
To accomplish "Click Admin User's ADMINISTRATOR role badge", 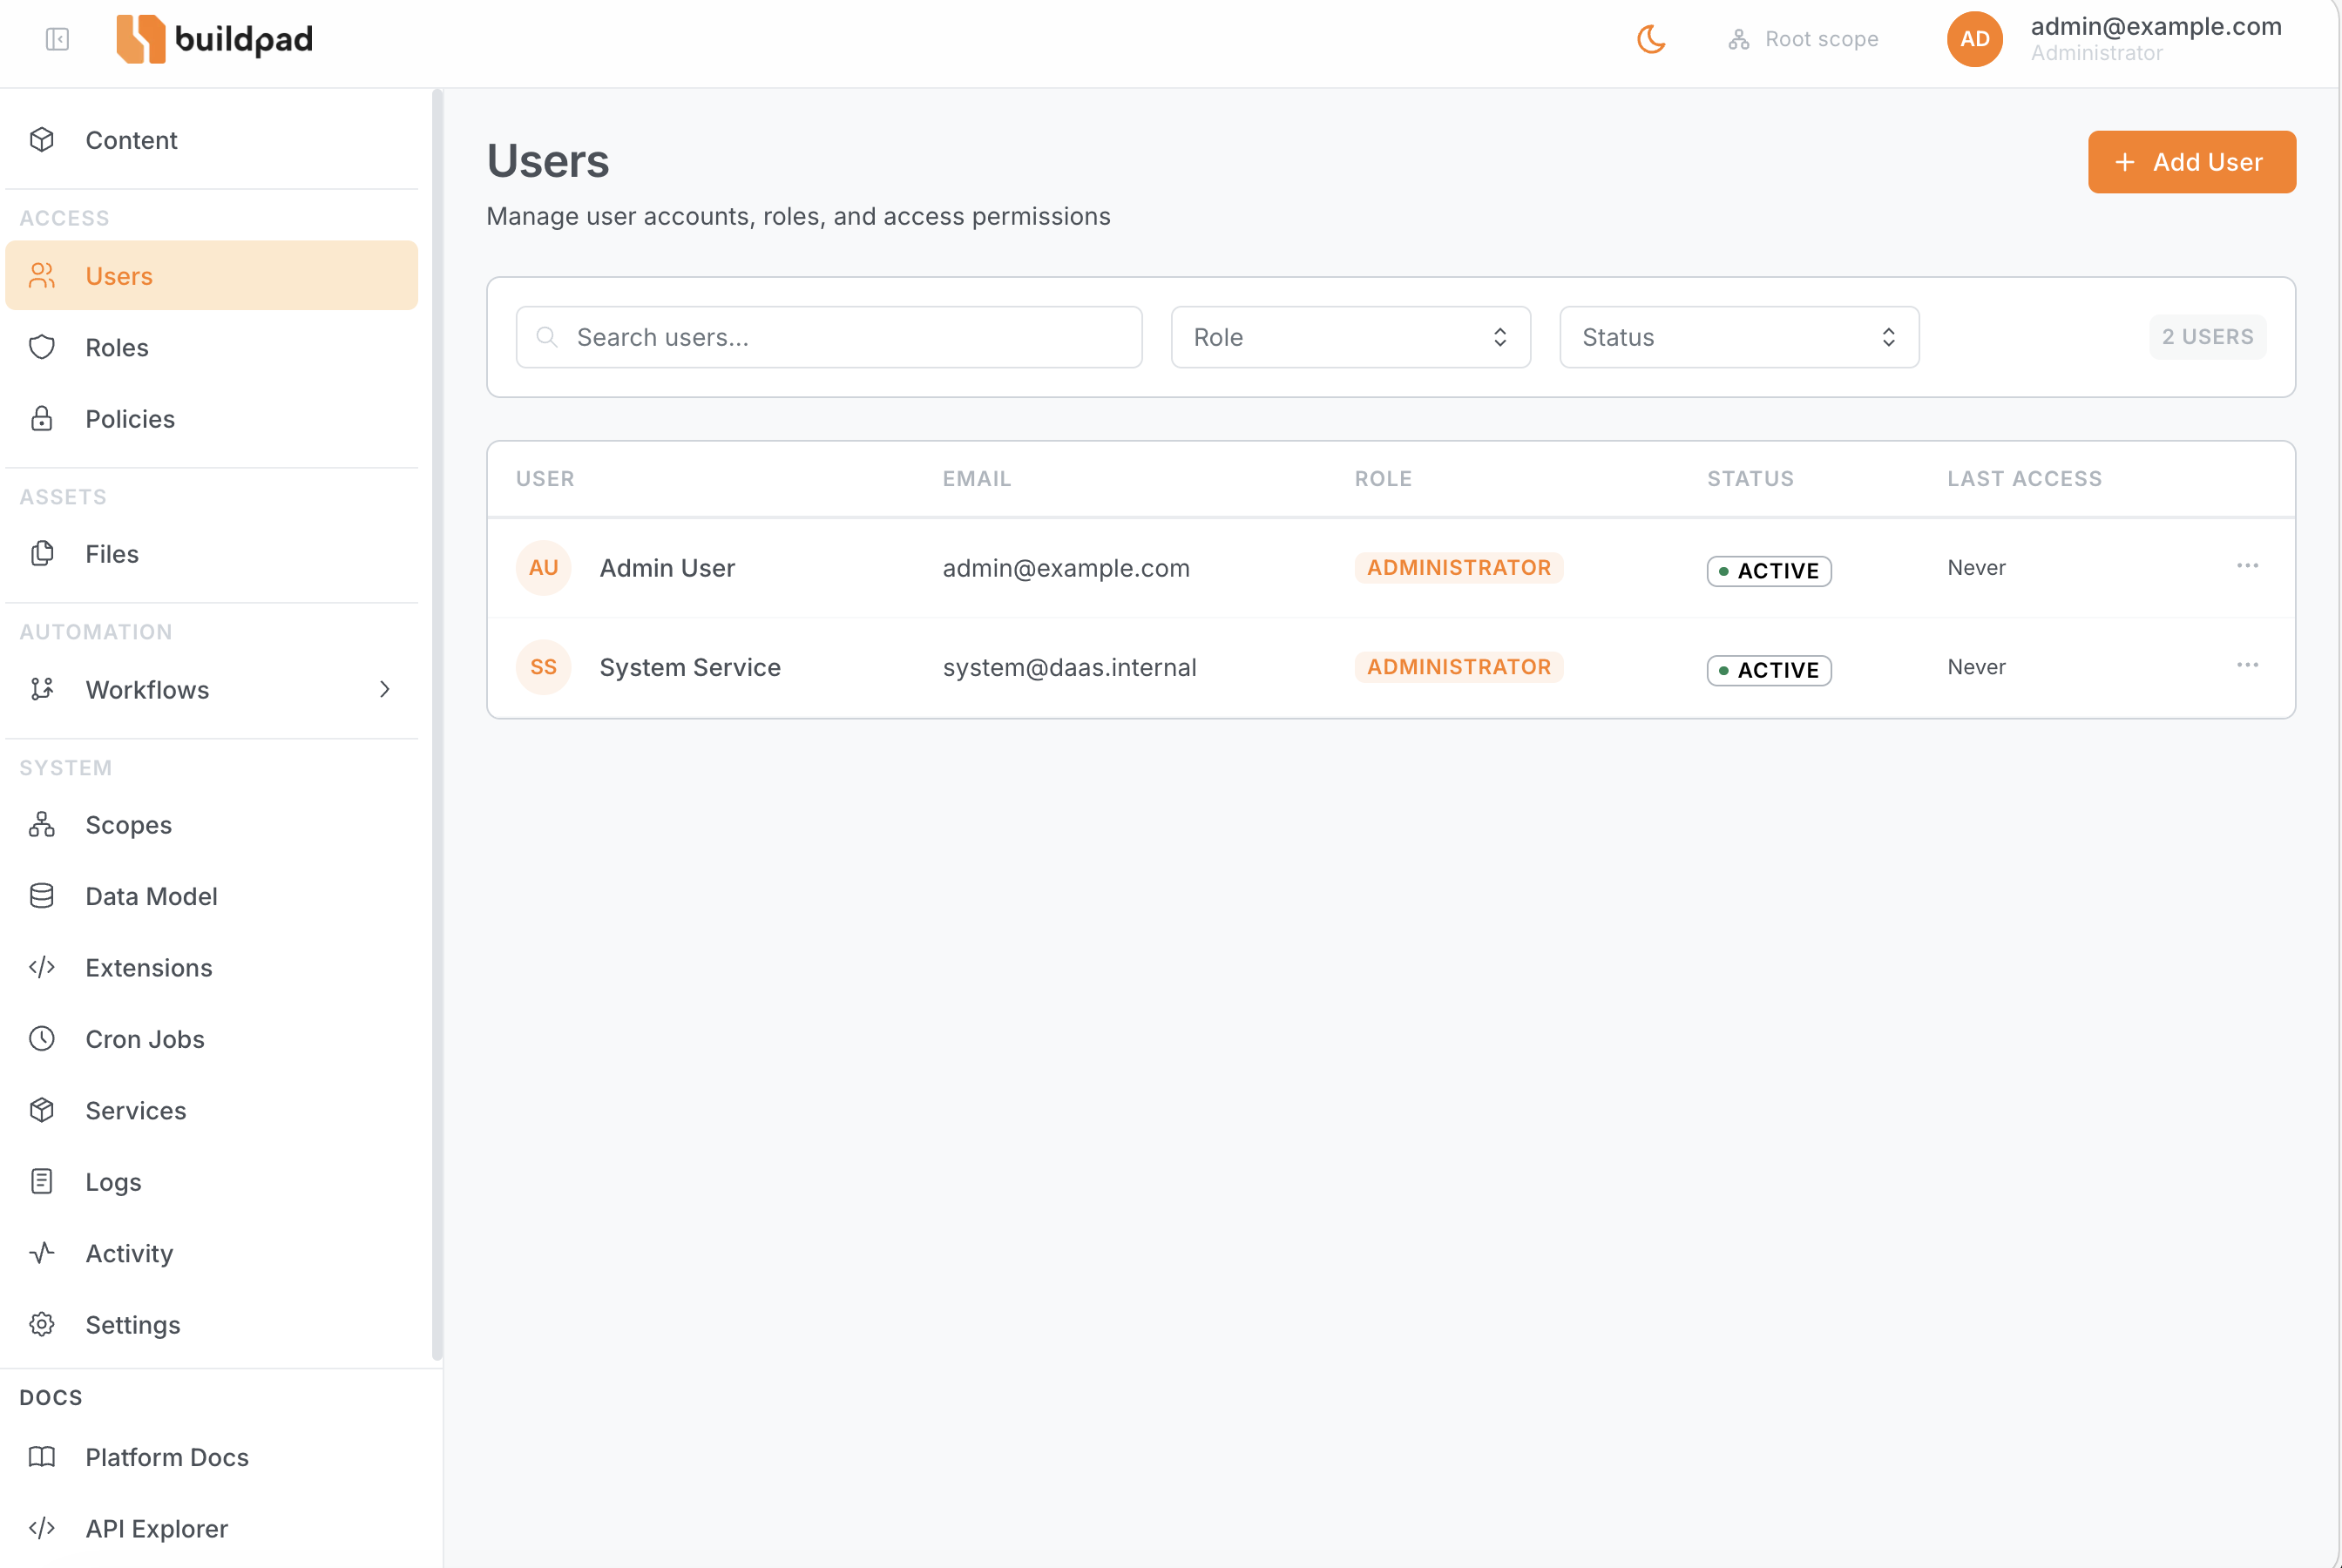I will click(1459, 567).
